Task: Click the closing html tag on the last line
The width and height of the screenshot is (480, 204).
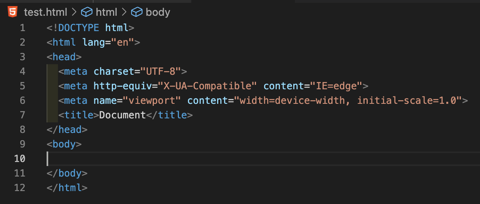Action: [67, 188]
